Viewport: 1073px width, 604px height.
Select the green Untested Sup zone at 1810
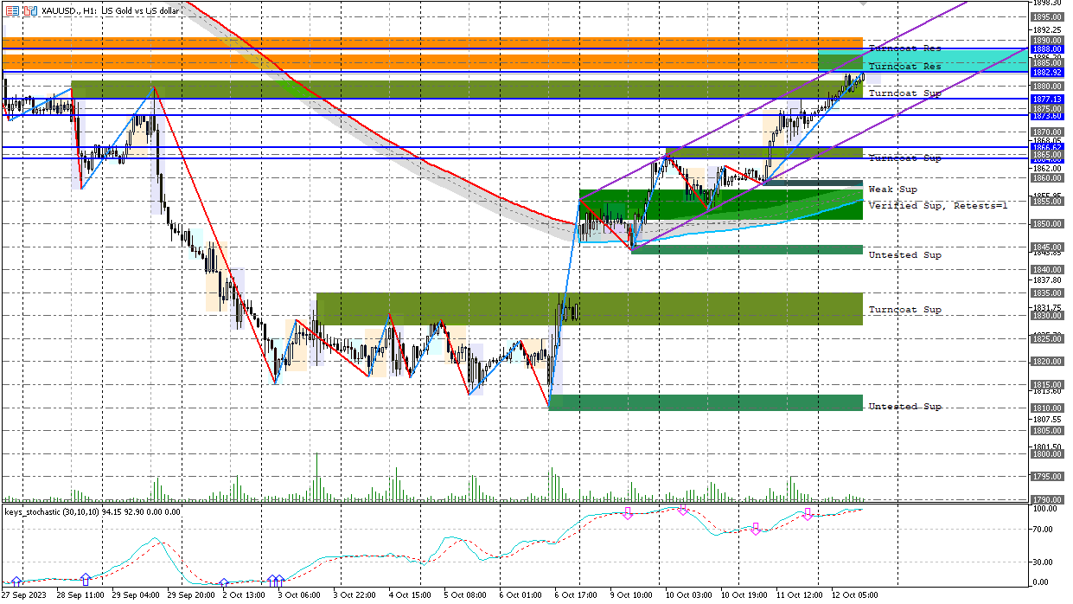[x=705, y=402]
